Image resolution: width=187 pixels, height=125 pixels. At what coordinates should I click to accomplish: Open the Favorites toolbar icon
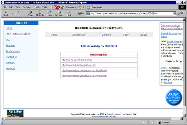point(59,12)
